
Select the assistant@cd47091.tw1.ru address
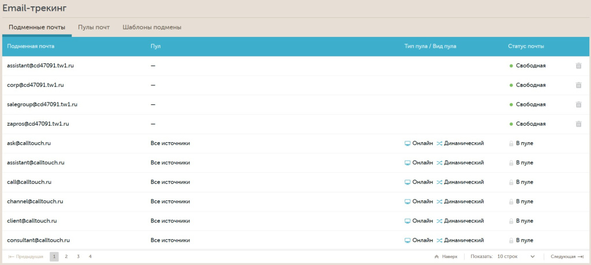40,66
